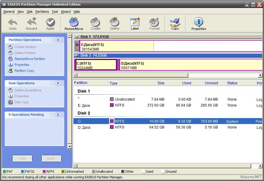Click Disk Copy in Disk Operations
Image resolution: width=264 pixels, height=181 pixels.
coord(18,102)
